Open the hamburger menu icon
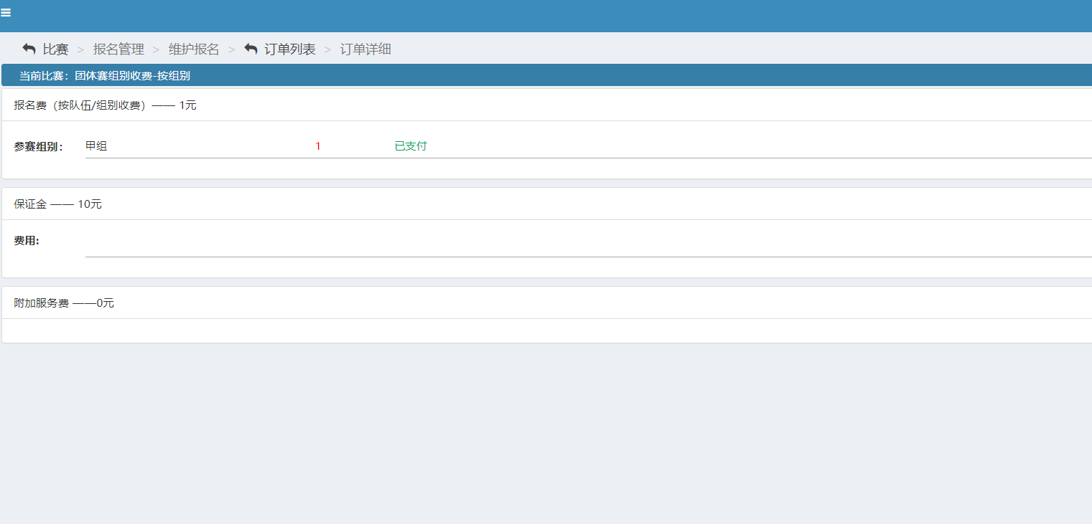 [6, 13]
